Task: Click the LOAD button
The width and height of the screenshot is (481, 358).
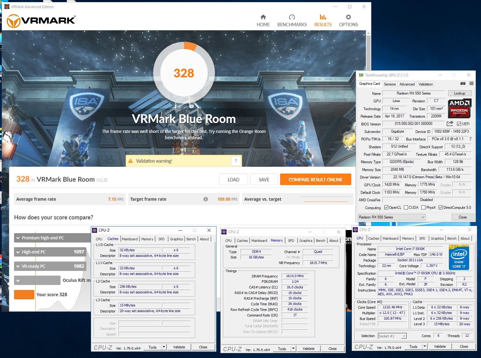Action: tap(233, 179)
